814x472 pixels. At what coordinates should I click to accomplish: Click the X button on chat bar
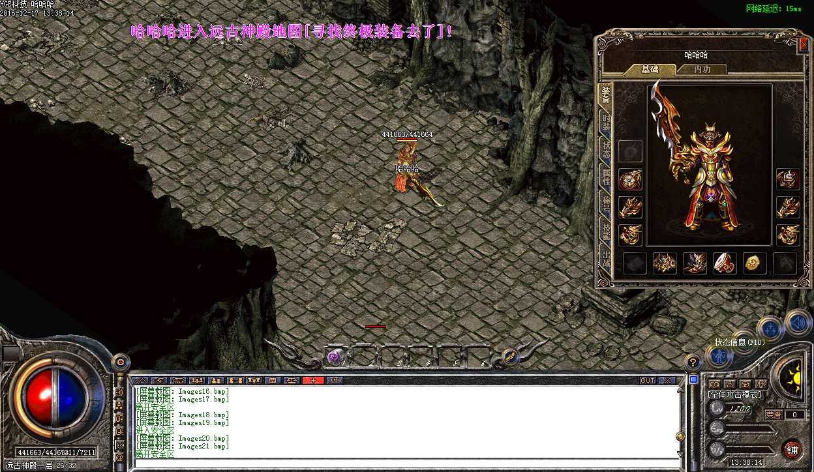666,380
